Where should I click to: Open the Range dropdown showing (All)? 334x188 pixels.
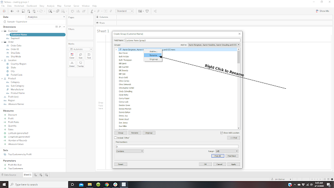pyautogui.click(x=227, y=151)
